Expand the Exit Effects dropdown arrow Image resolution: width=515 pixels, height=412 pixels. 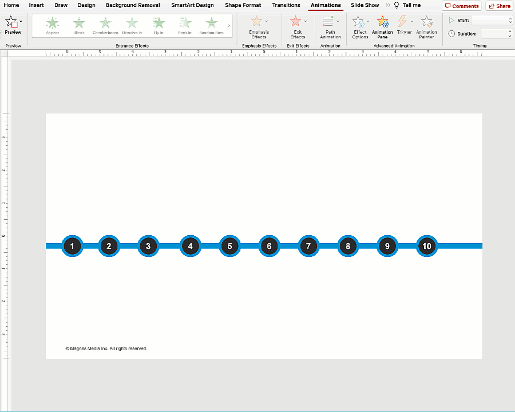[x=306, y=21]
